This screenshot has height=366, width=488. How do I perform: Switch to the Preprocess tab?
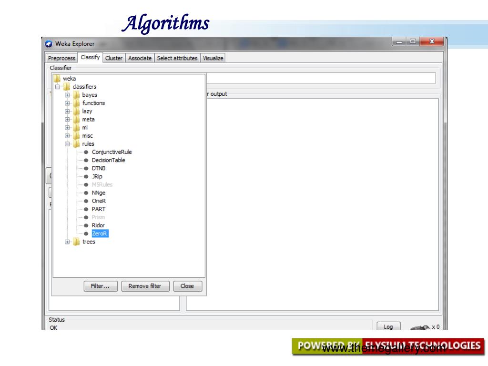[x=61, y=58]
